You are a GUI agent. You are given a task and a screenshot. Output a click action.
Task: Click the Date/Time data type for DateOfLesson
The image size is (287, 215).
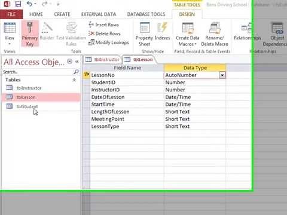[195, 97]
